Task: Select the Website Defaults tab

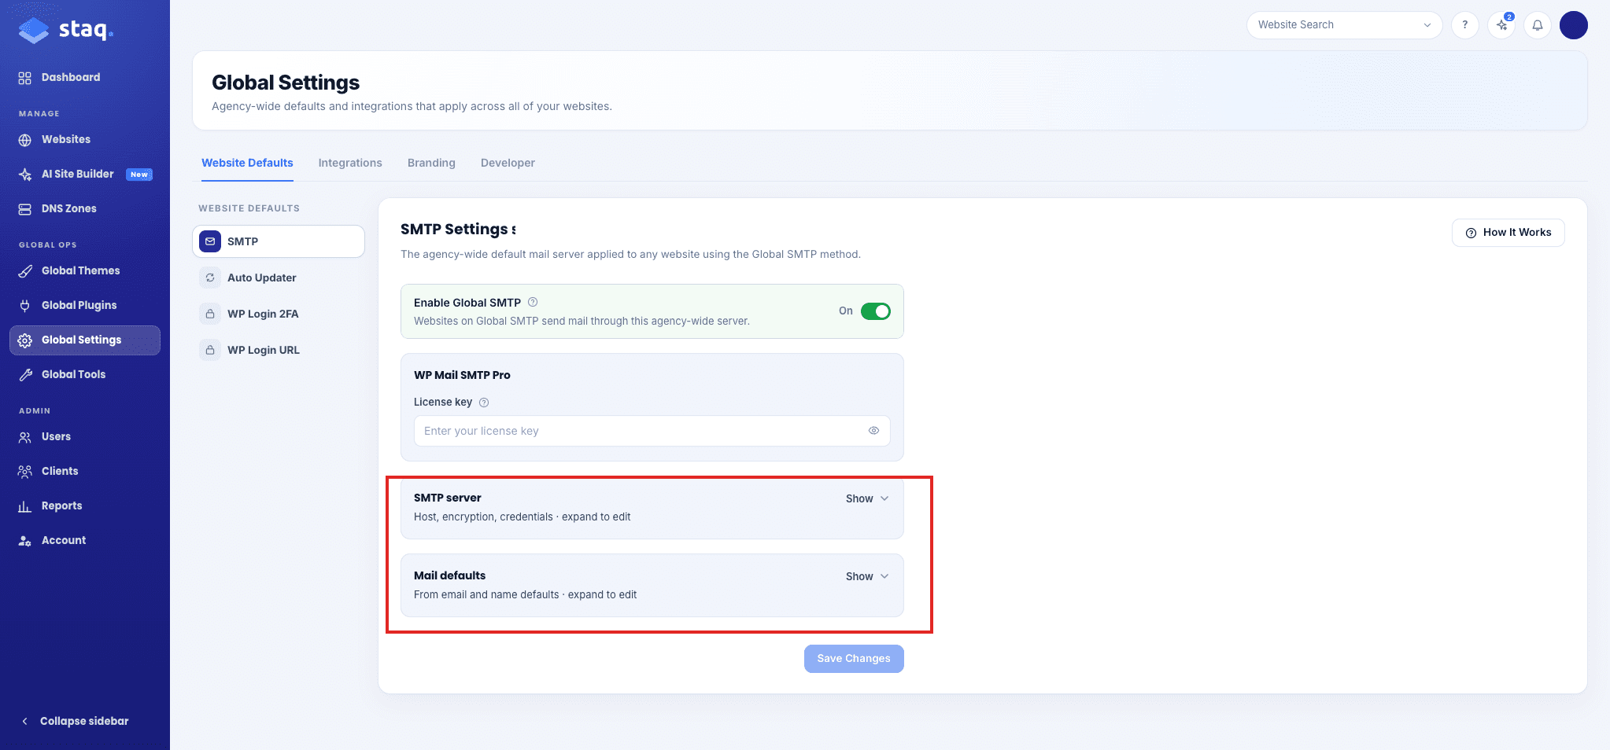Action: coord(247,163)
